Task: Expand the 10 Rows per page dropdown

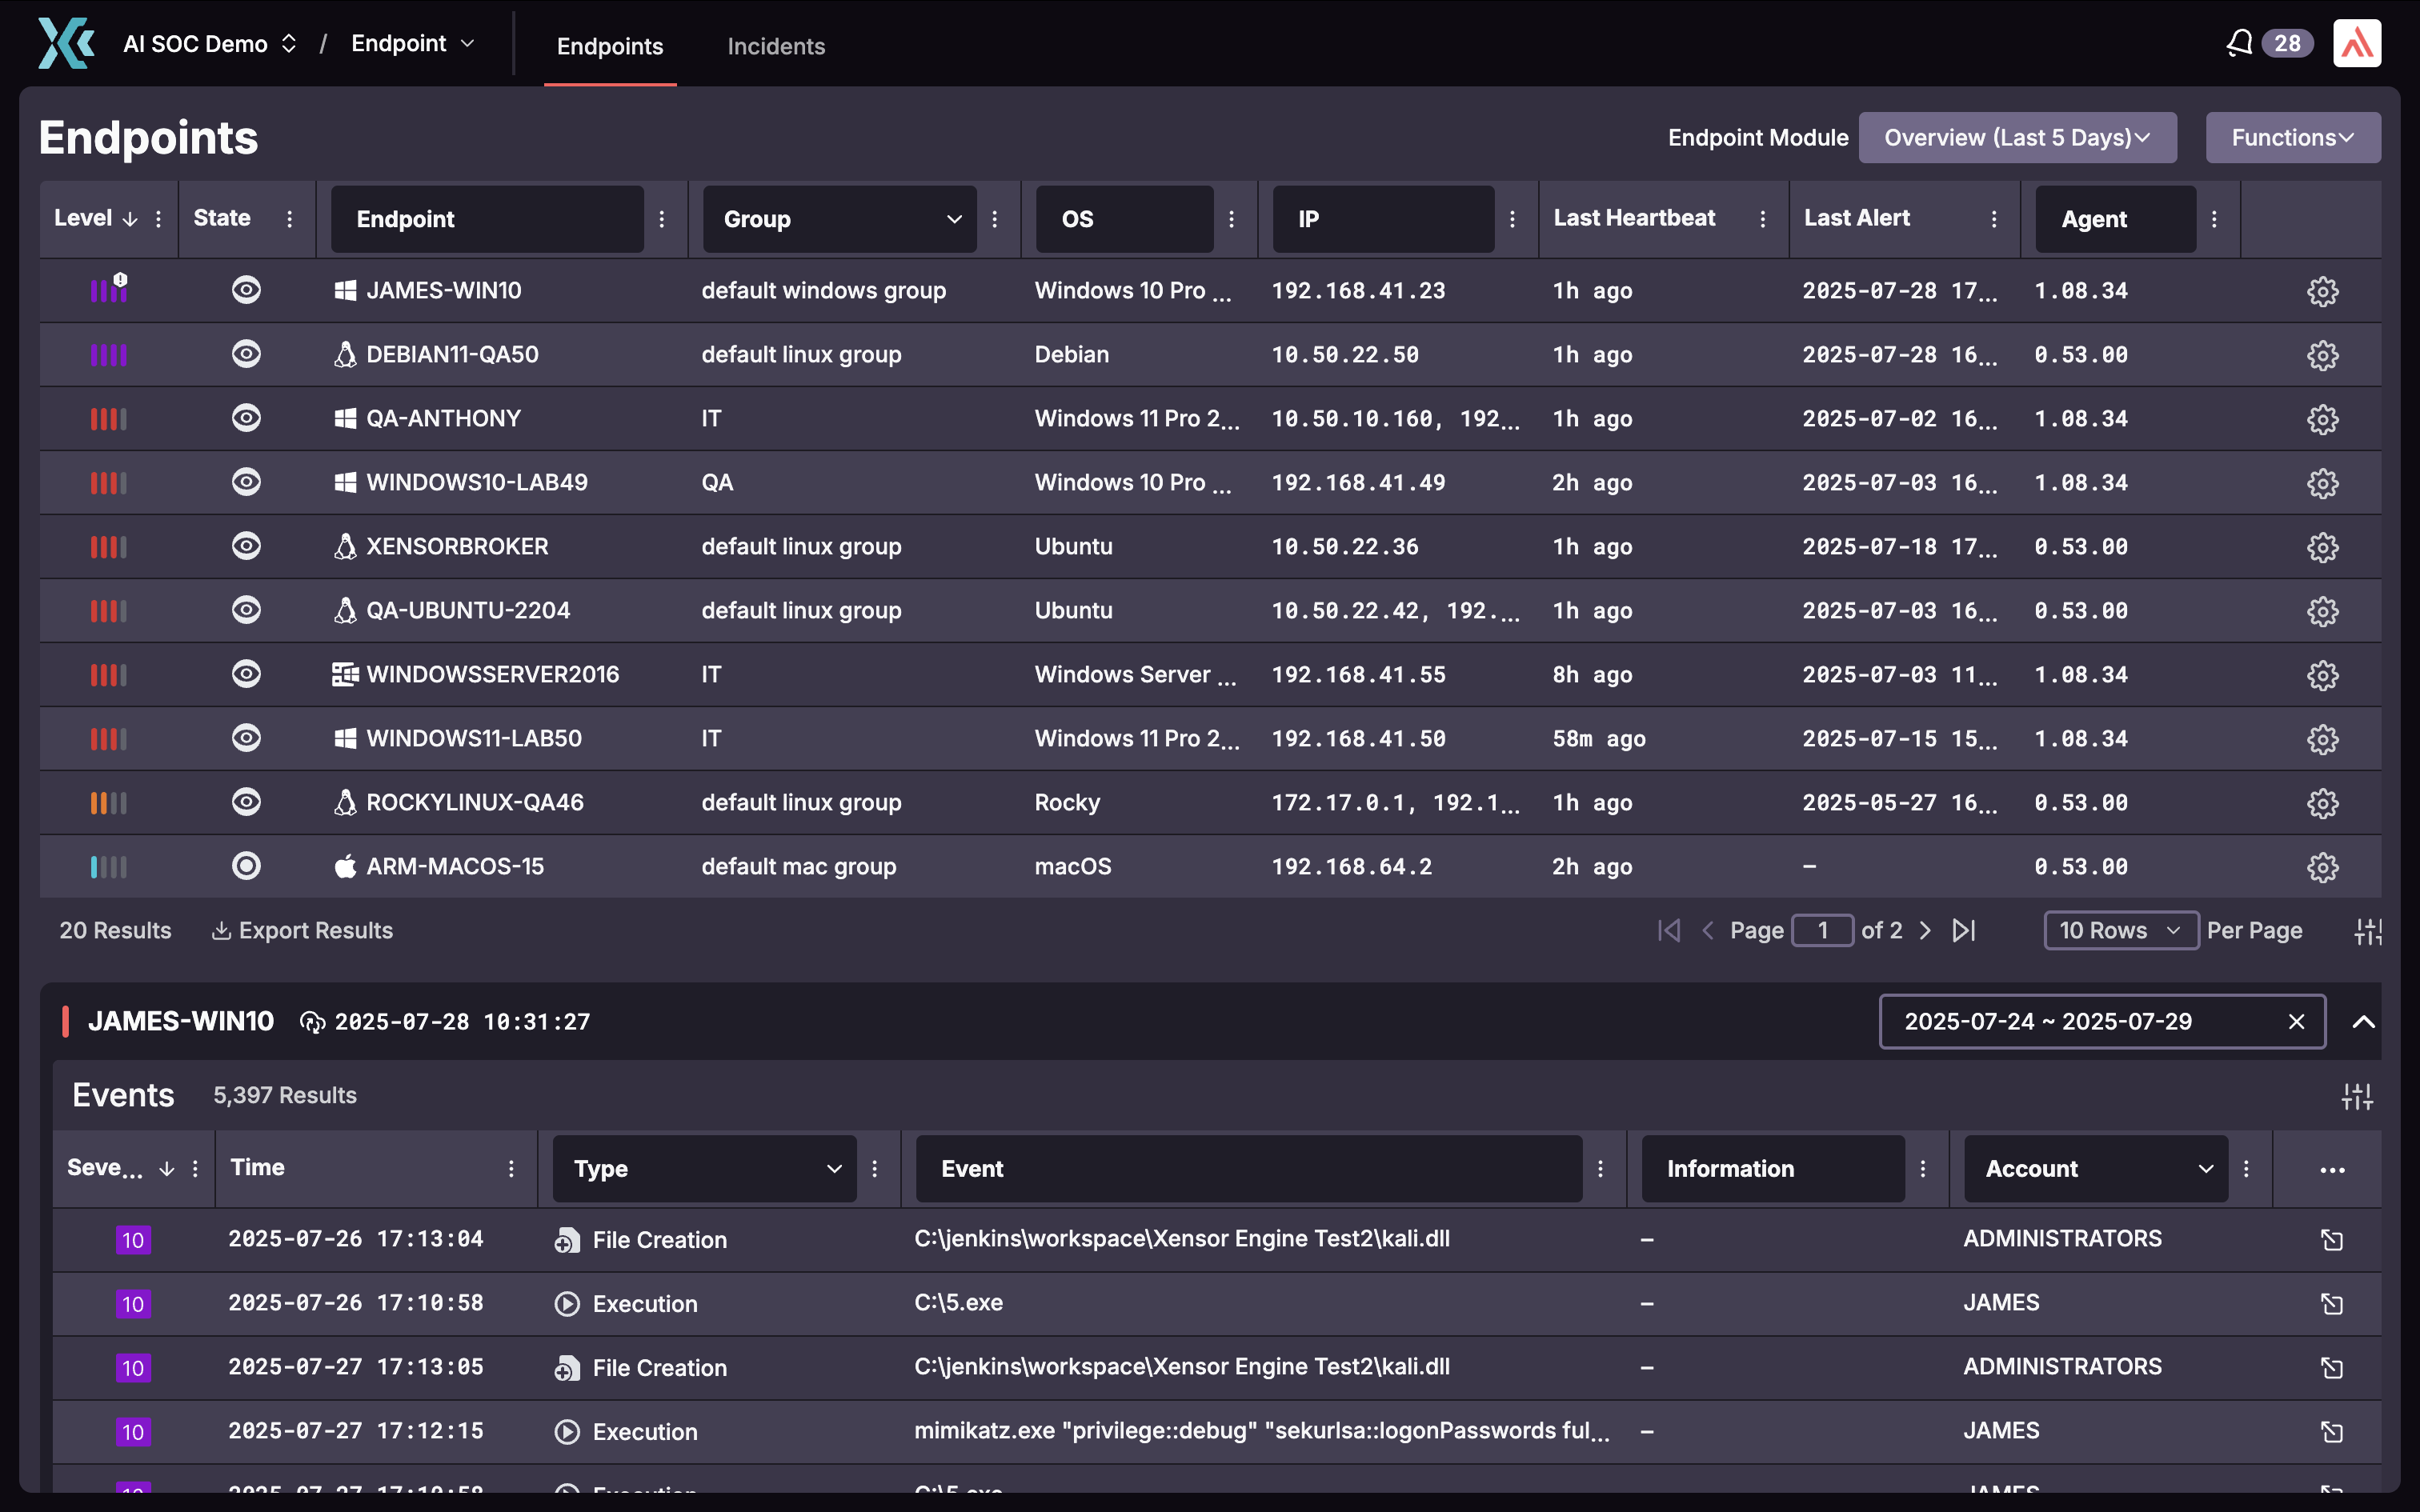Action: coord(2119,931)
